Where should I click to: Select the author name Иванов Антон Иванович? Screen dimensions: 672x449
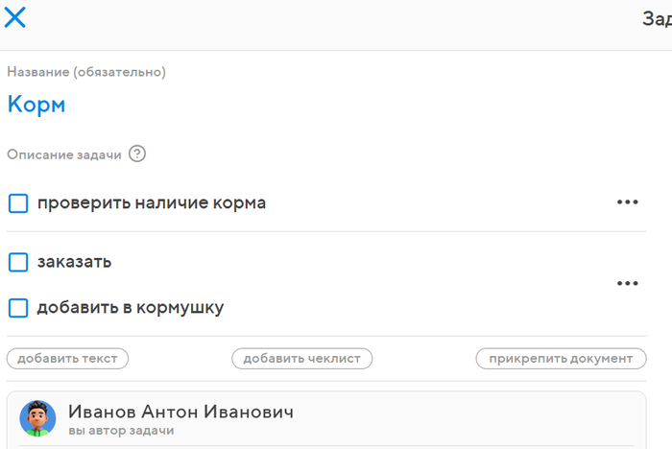180,412
